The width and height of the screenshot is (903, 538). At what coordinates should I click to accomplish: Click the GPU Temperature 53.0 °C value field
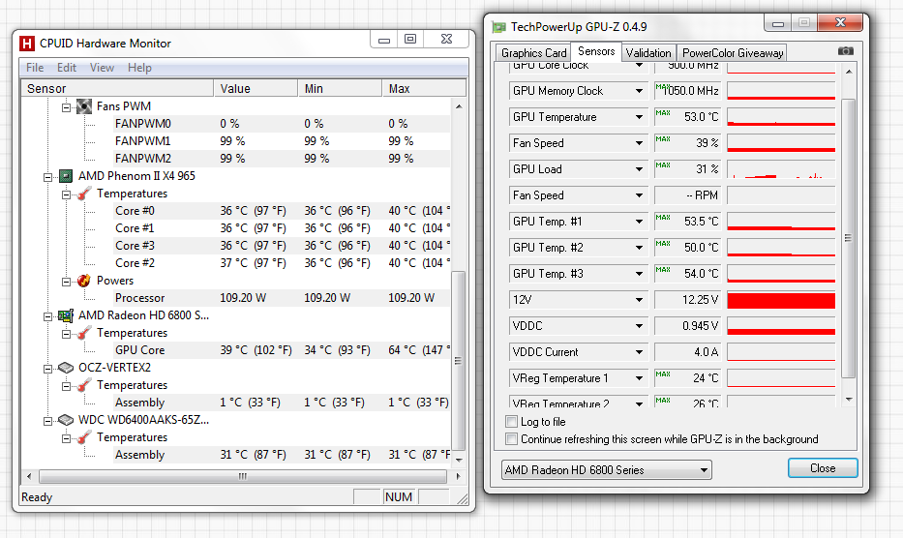coord(687,117)
